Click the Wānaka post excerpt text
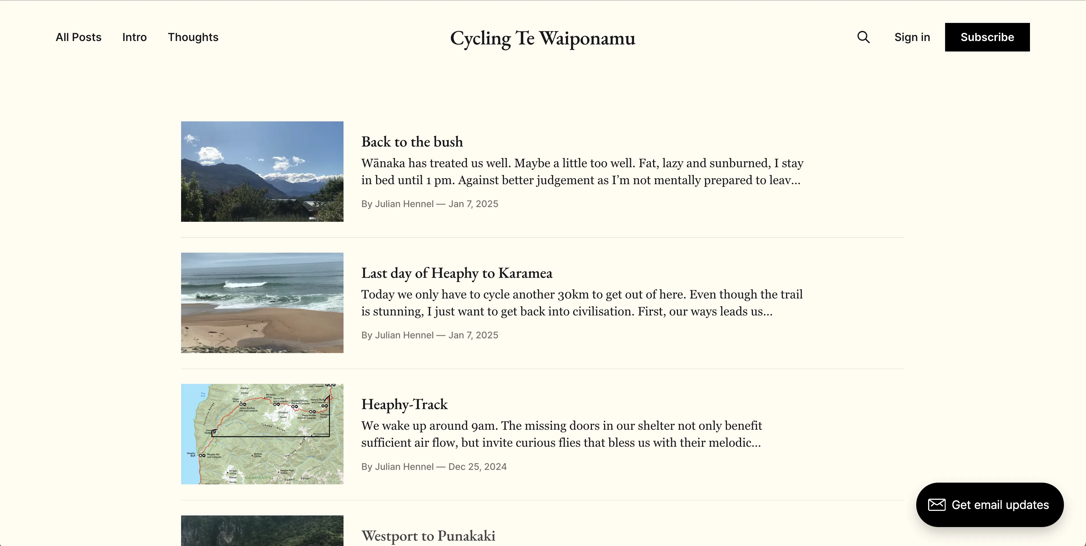 pyautogui.click(x=582, y=172)
